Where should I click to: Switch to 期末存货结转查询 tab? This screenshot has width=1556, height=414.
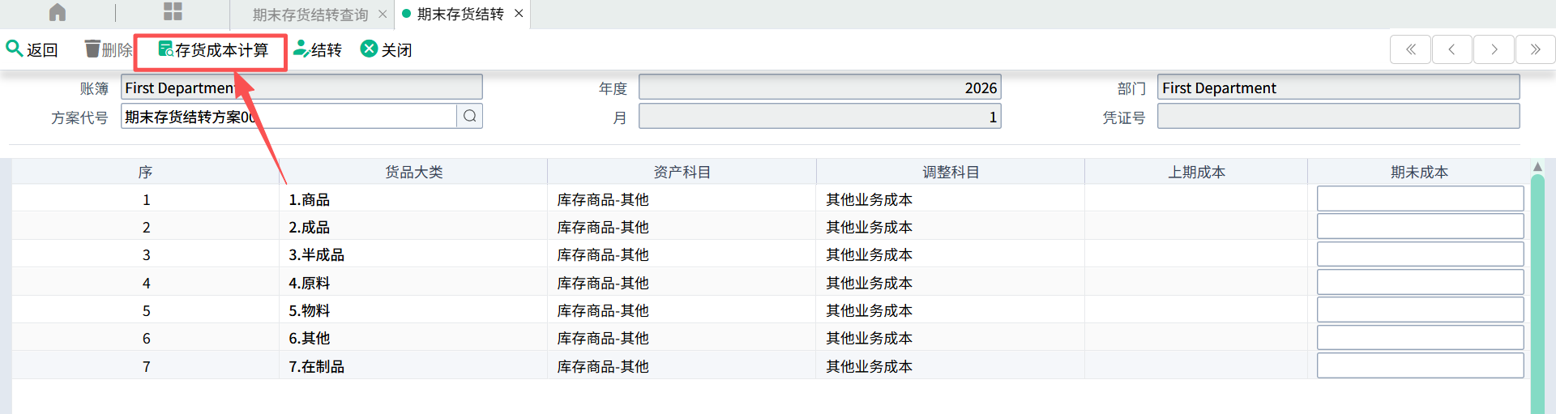[310, 15]
